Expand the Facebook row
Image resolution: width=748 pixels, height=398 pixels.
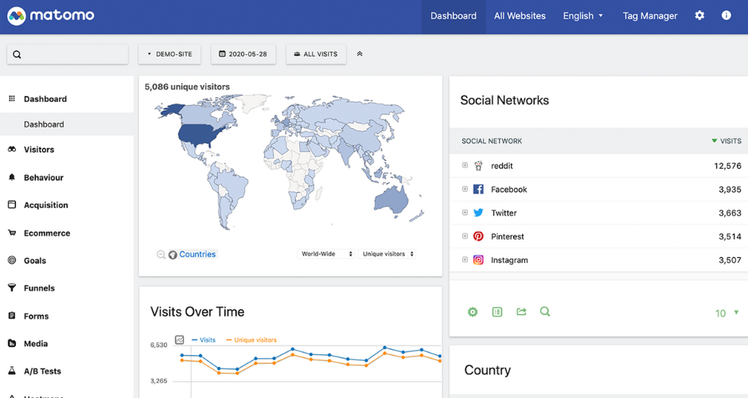pos(465,189)
